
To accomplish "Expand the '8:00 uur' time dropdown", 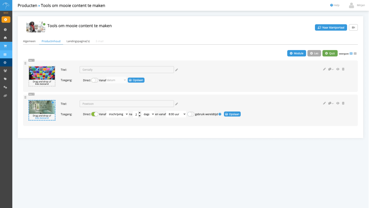I will 177,114.
